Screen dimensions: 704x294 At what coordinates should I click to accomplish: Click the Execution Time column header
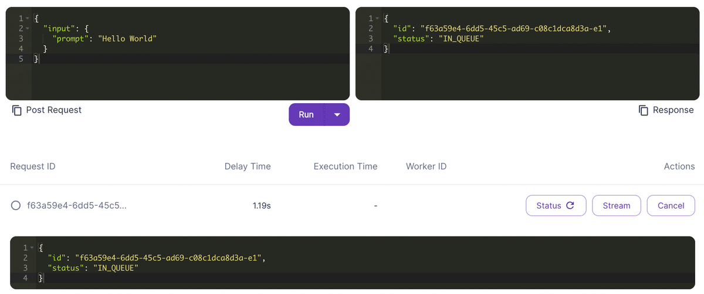[x=346, y=166]
